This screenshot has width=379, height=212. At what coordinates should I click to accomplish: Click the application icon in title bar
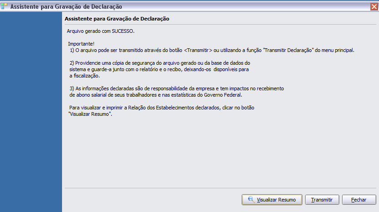[4, 6]
